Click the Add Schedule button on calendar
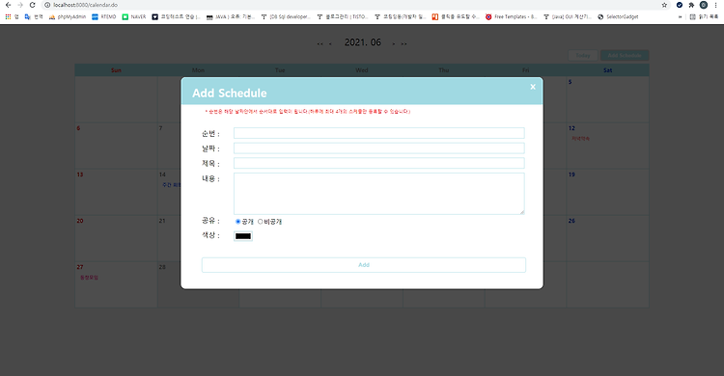This screenshot has height=376, width=724. point(625,55)
